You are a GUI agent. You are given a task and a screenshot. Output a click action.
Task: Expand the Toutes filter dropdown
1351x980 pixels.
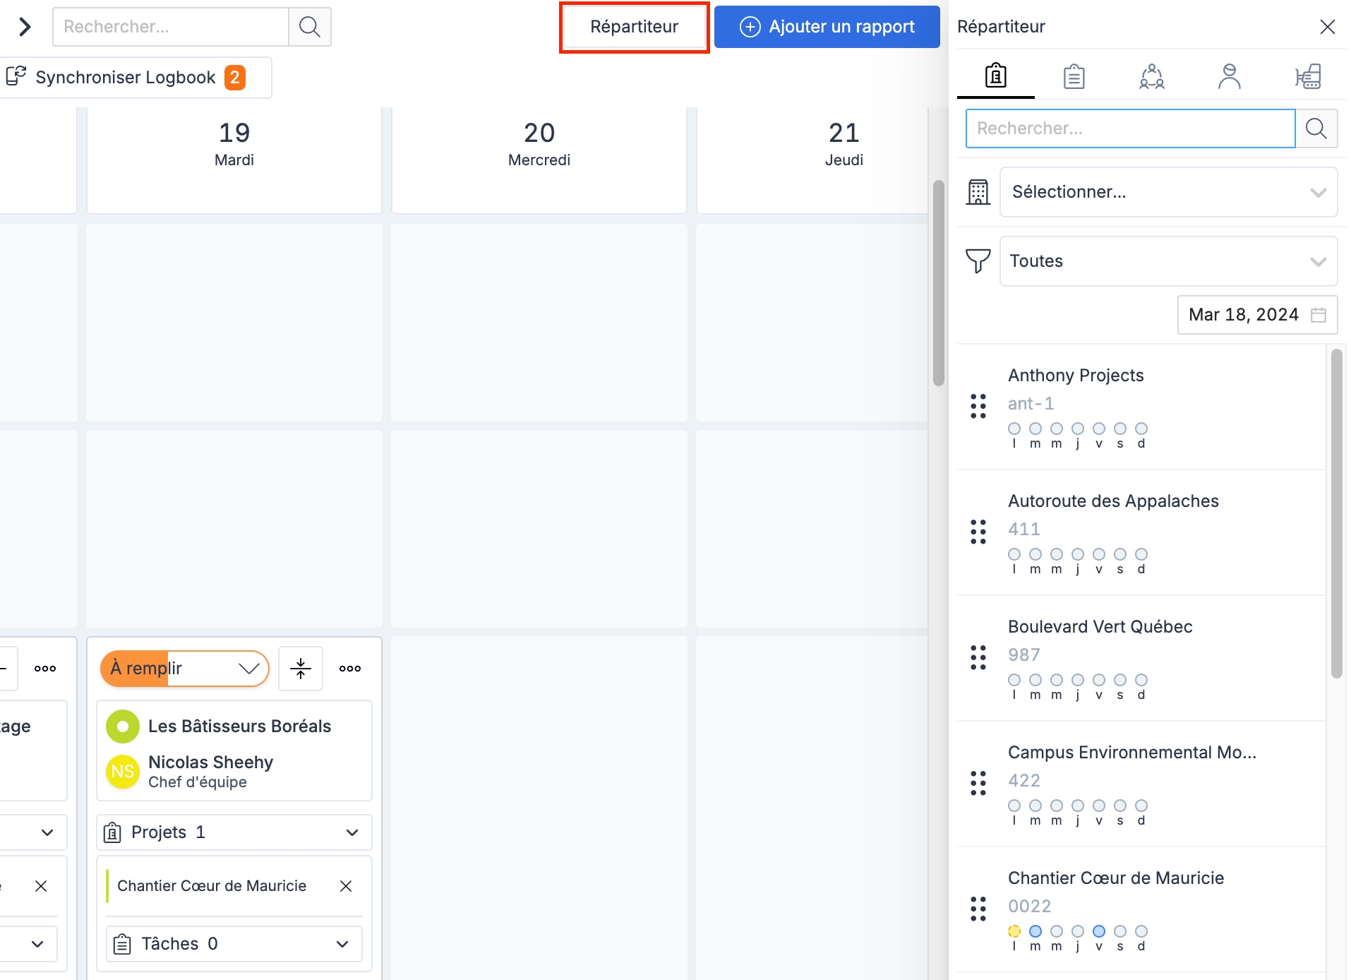(1168, 261)
